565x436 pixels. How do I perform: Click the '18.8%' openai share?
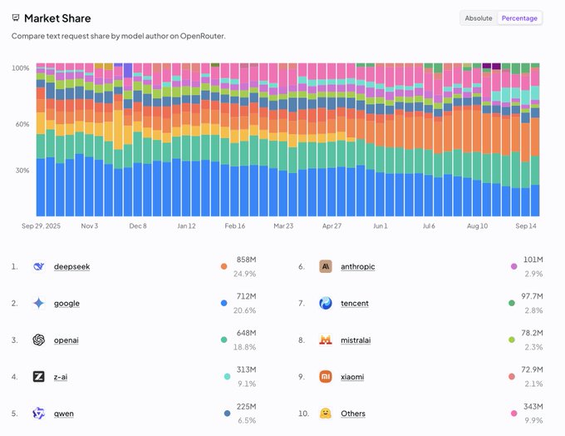click(x=244, y=347)
